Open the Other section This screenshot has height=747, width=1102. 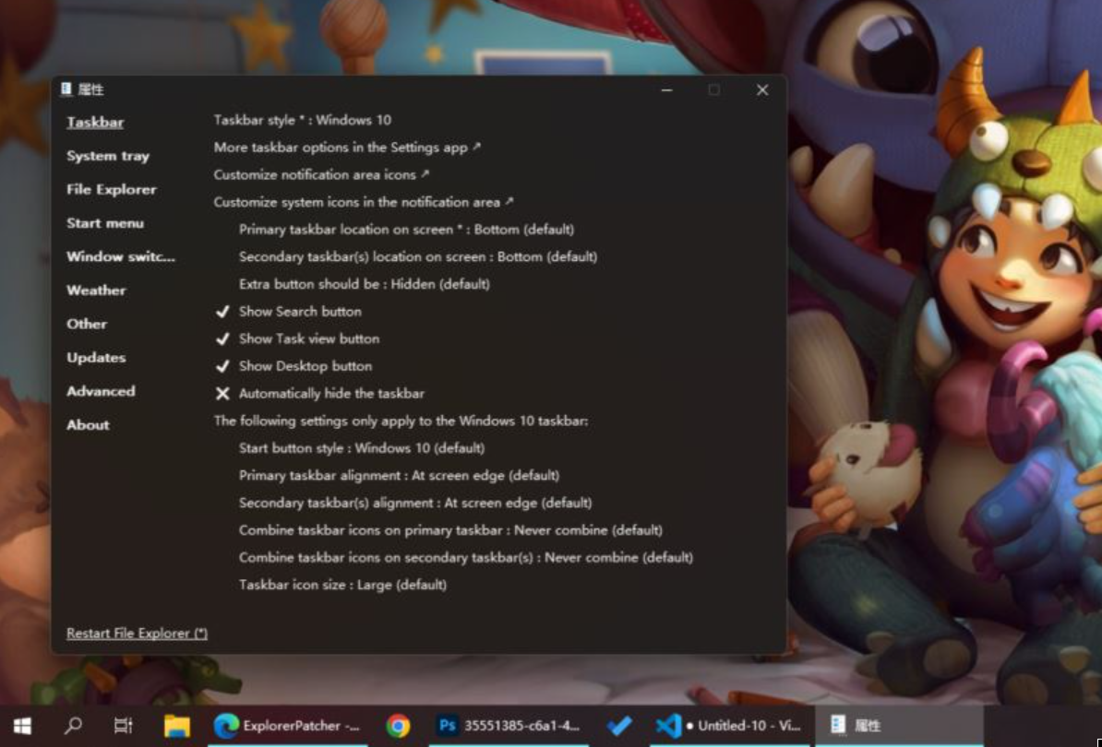(87, 325)
